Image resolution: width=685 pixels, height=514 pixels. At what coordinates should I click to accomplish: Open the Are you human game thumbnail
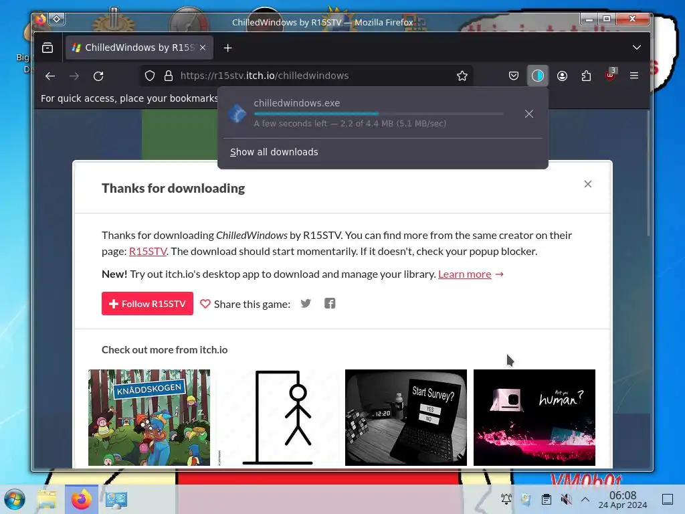coord(534,418)
